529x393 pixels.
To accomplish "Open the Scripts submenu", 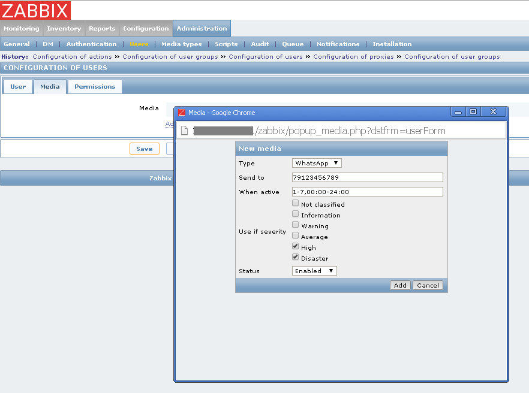I will (x=226, y=44).
